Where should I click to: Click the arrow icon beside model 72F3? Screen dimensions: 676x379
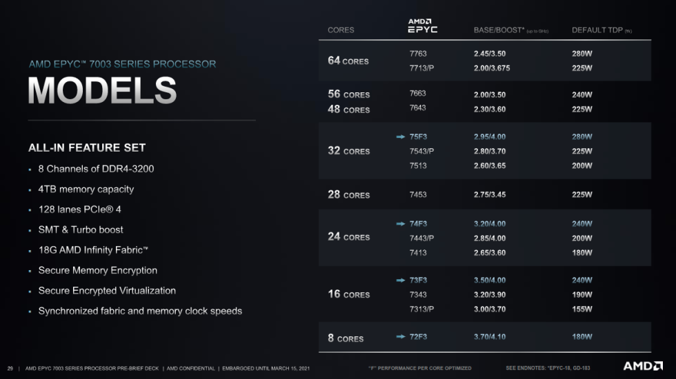pos(401,337)
